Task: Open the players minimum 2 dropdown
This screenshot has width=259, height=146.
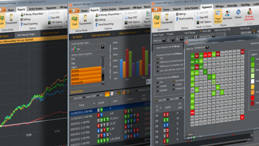Action: (x=173, y=39)
